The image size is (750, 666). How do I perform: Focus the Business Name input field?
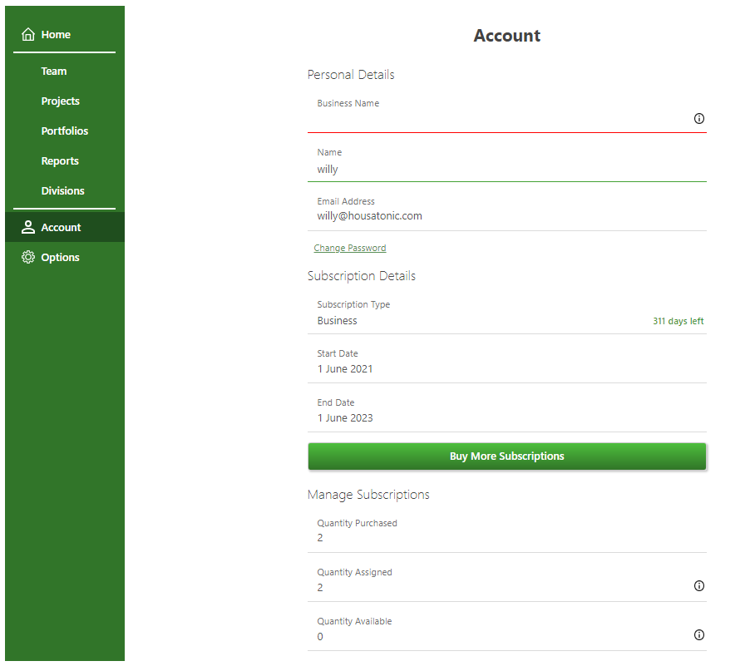point(499,121)
